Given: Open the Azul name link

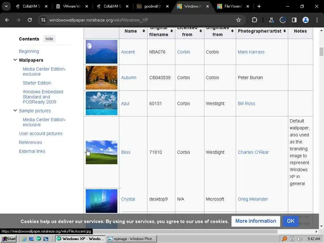Looking at the screenshot, I should tap(125, 103).
